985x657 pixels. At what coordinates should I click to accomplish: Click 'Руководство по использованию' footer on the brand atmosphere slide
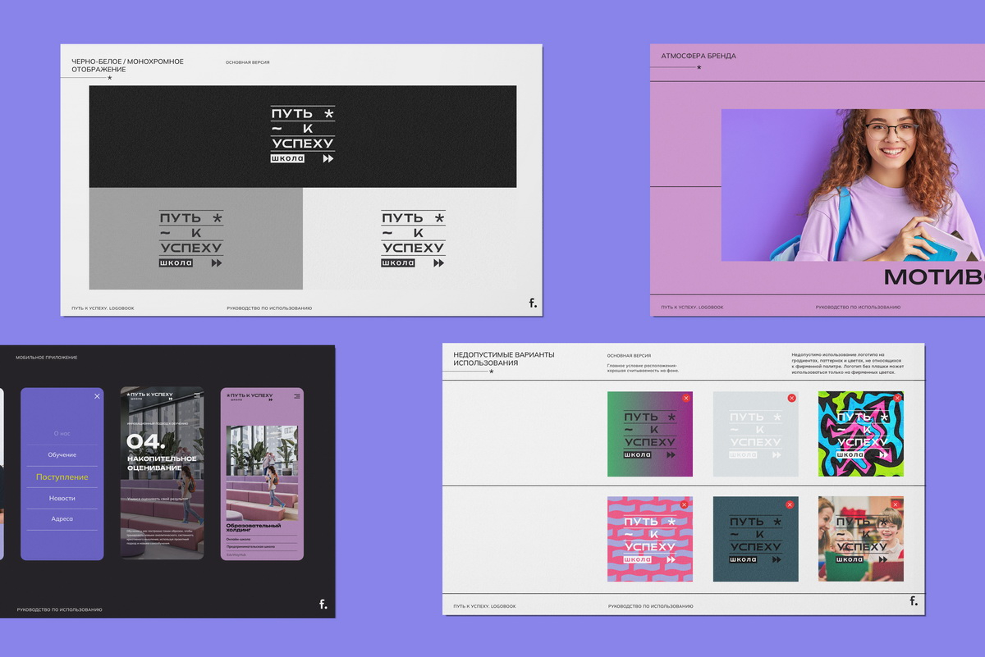pyautogui.click(x=858, y=308)
